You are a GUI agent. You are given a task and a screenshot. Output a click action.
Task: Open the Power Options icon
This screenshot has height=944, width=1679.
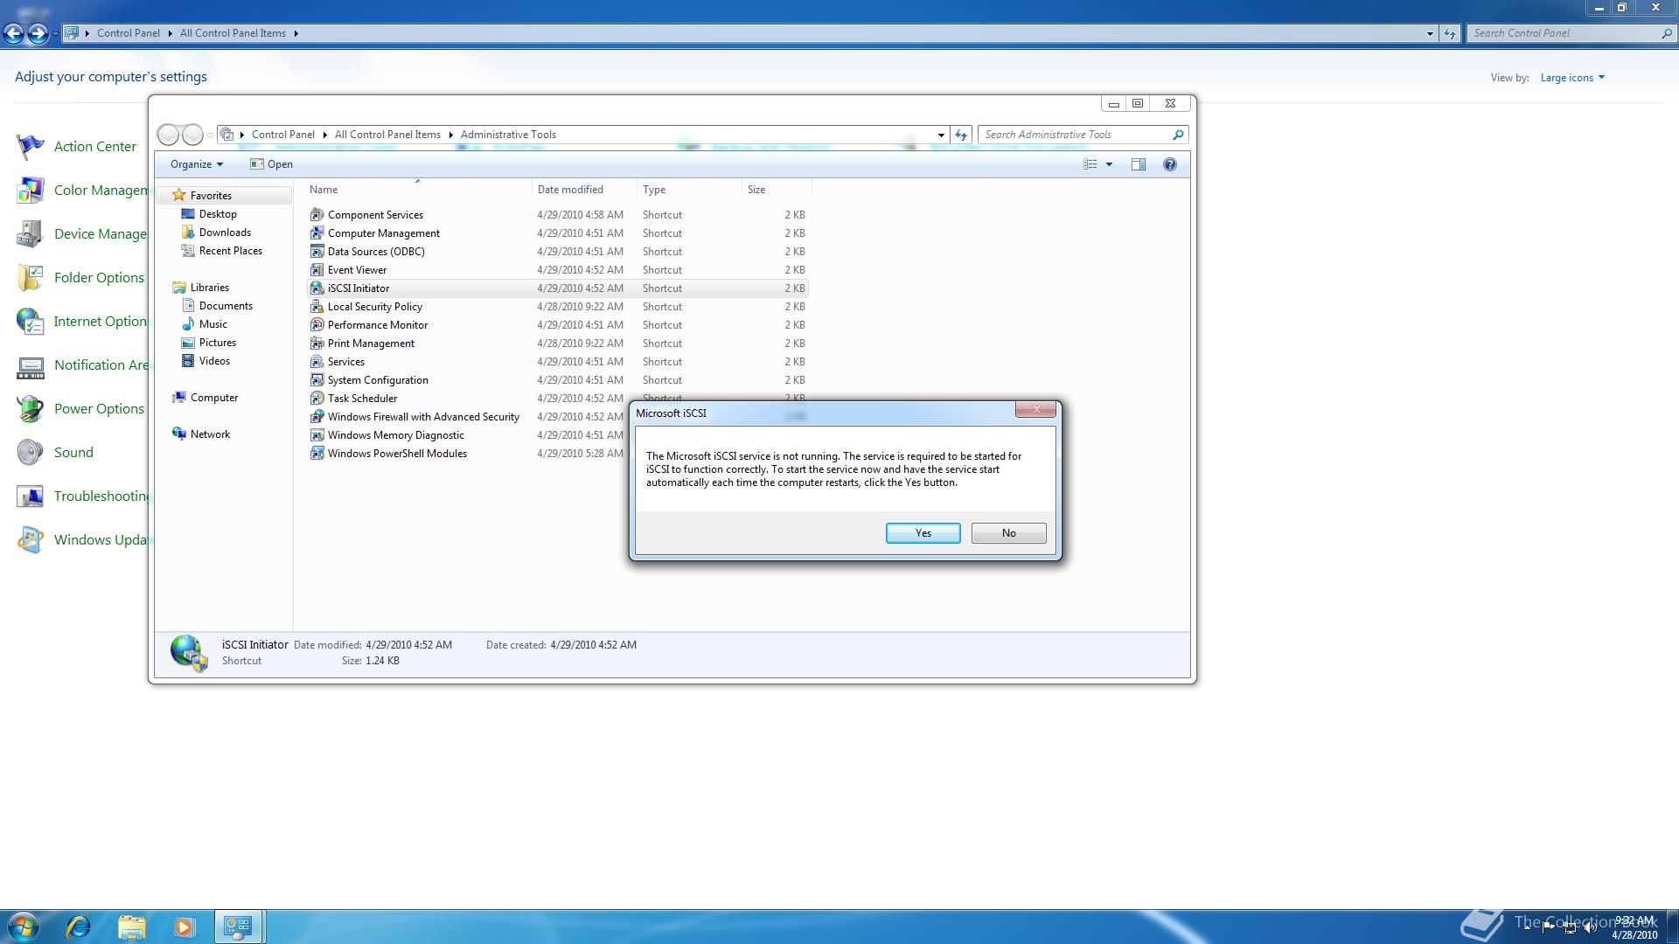(x=30, y=409)
